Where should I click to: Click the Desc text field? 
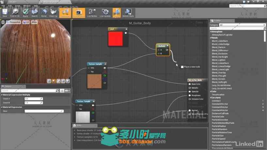44,111
